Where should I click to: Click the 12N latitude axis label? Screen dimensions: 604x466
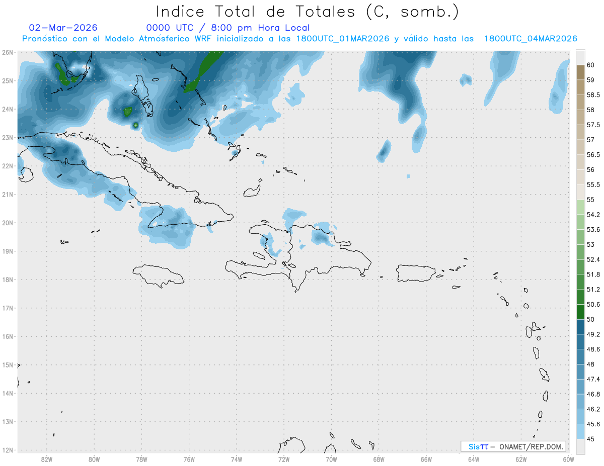pos(8,450)
